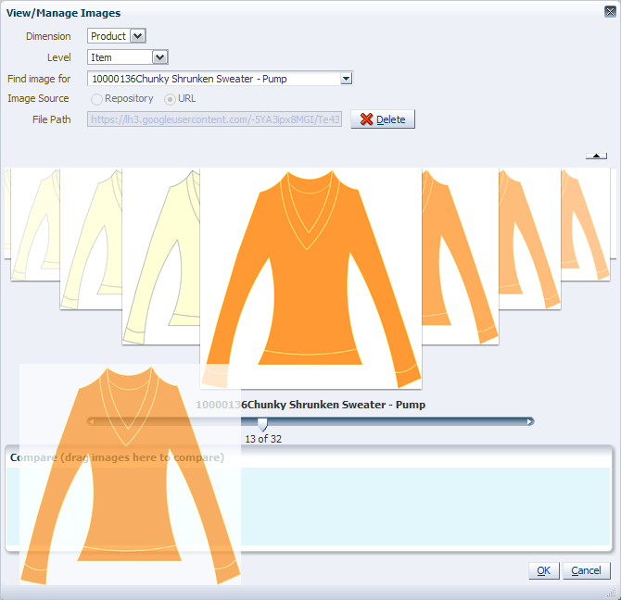Click the 'Image Source' label
Image resolution: width=621 pixels, height=600 pixels.
(x=38, y=98)
